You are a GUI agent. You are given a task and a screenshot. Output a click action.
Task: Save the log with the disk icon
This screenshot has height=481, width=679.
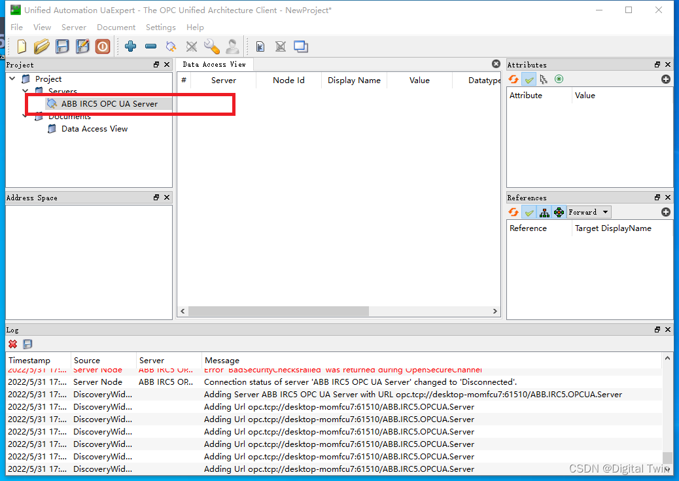coord(27,344)
